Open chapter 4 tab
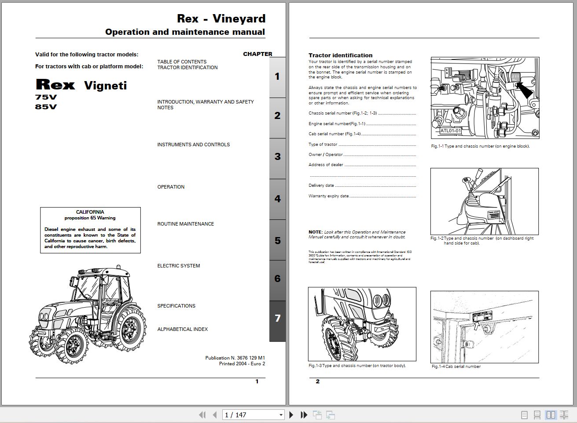577x423 pixels. (277, 199)
